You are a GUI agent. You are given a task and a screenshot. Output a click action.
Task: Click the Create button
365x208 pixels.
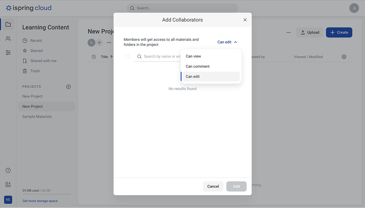pos(339,32)
